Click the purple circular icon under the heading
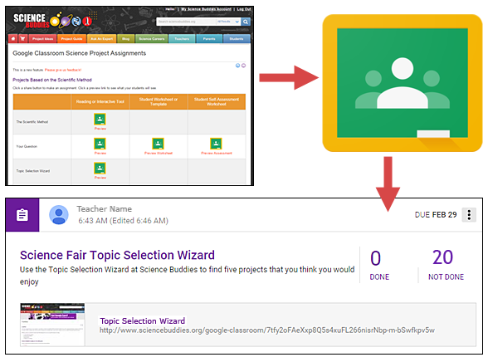Screen dimensions: 488x362 (x=243, y=66)
